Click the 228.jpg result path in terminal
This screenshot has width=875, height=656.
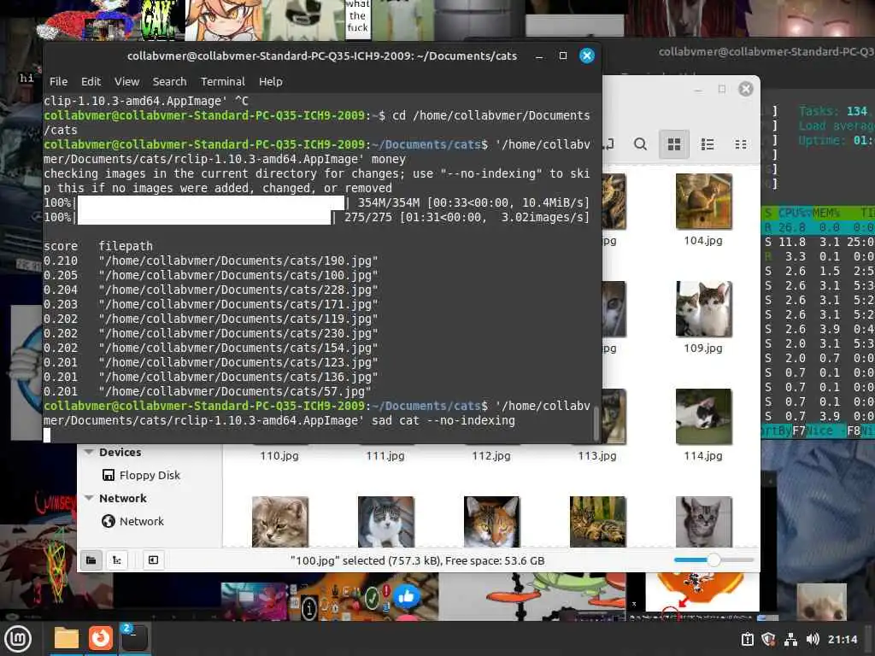[x=238, y=290]
